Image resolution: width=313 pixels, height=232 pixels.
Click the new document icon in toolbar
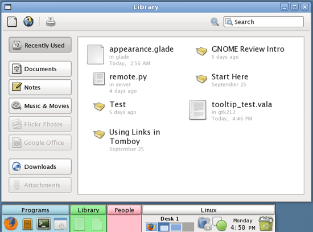12,22
